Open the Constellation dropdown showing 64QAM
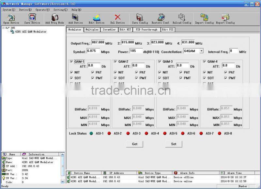Image resolution: width=261 pixels, height=189 pixels. tap(202, 51)
